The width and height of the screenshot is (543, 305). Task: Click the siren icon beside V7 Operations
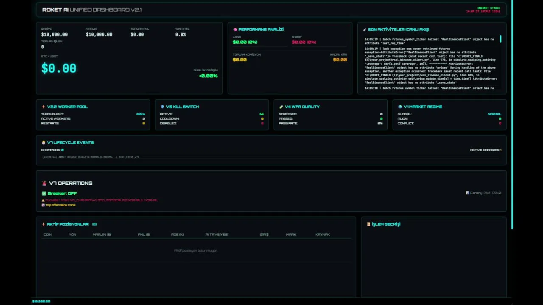44,183
